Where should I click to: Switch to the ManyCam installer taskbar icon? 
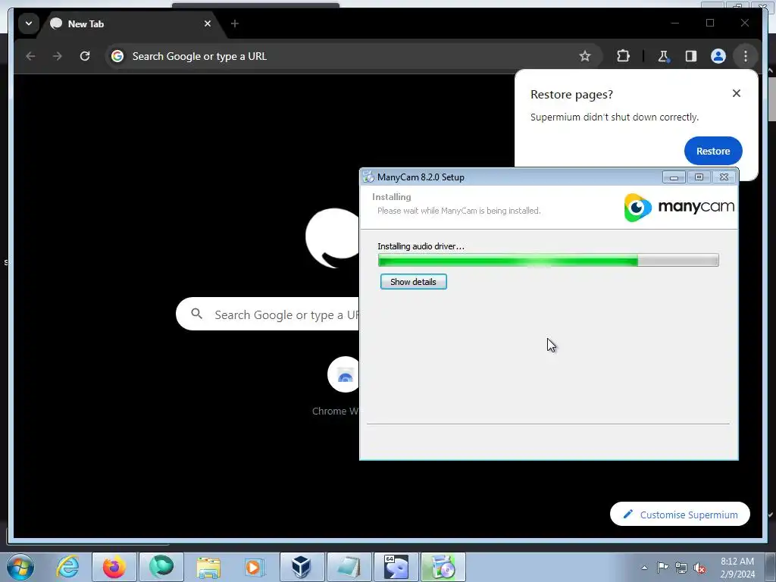(443, 567)
